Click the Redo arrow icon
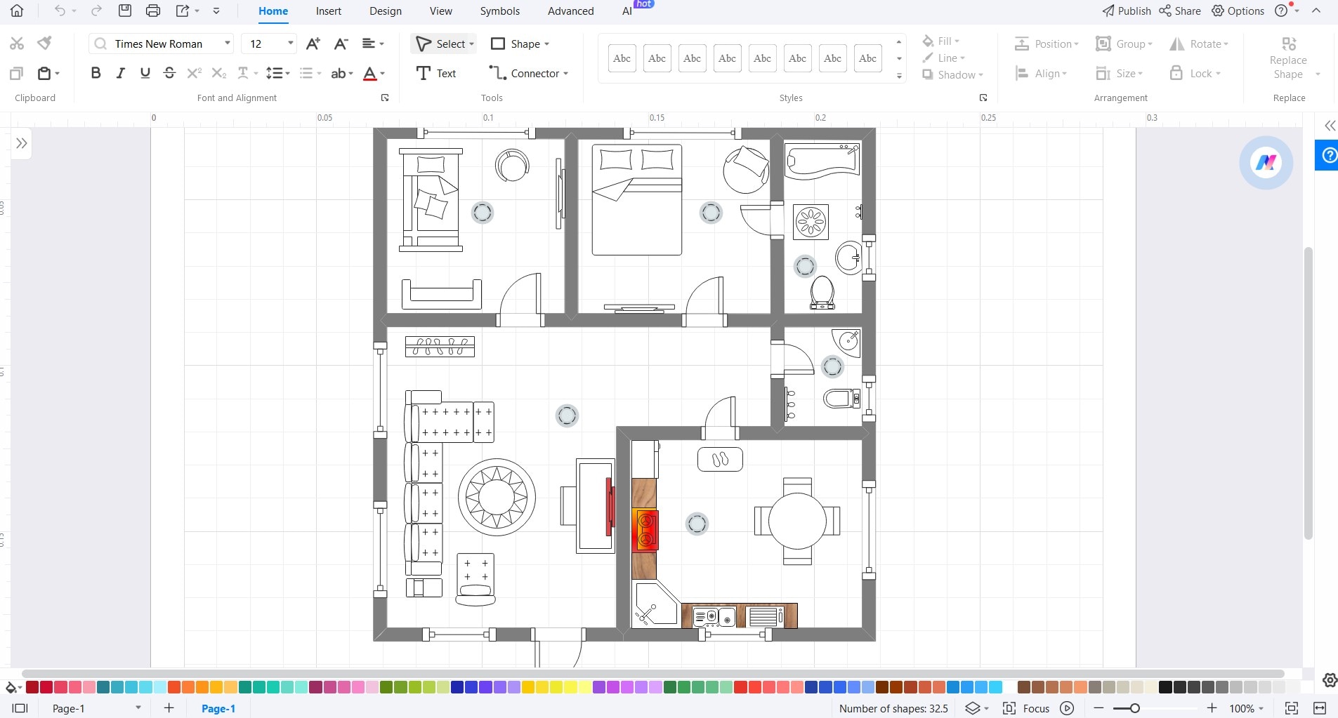Viewport: 1338px width, 718px height. pos(97,11)
